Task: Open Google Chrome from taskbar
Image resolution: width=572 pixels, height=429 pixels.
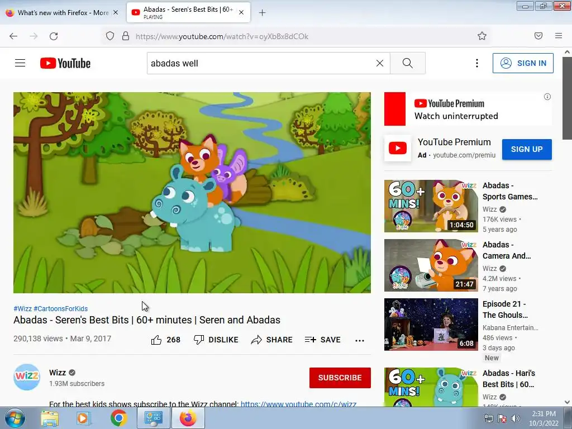Action: [118, 418]
